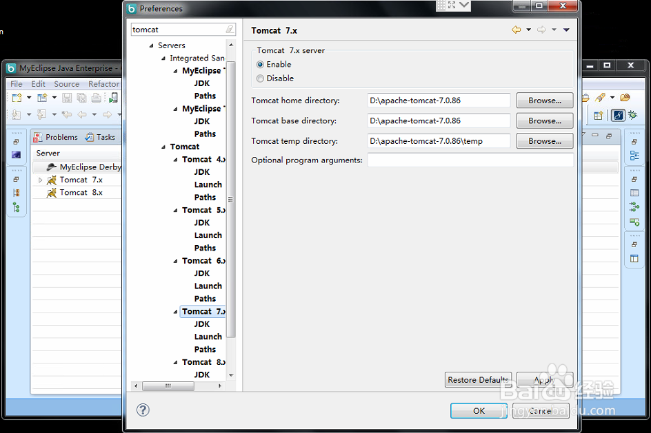The height and width of the screenshot is (433, 651).
Task: Switch to the Problems tab
Action: pyautogui.click(x=56, y=137)
